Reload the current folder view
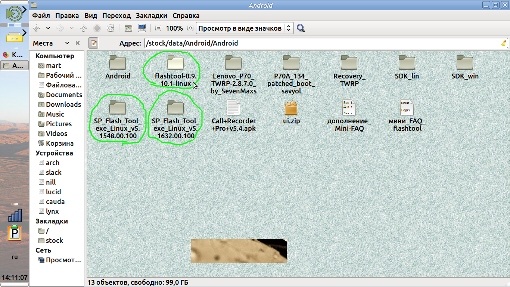The width and height of the screenshot is (510, 287). coord(111,28)
